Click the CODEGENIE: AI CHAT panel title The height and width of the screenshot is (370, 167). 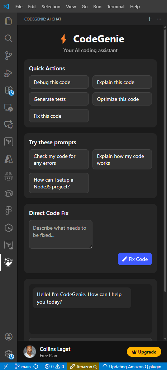pyautogui.click(x=43, y=19)
